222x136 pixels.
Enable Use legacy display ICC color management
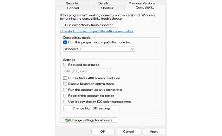(65, 102)
